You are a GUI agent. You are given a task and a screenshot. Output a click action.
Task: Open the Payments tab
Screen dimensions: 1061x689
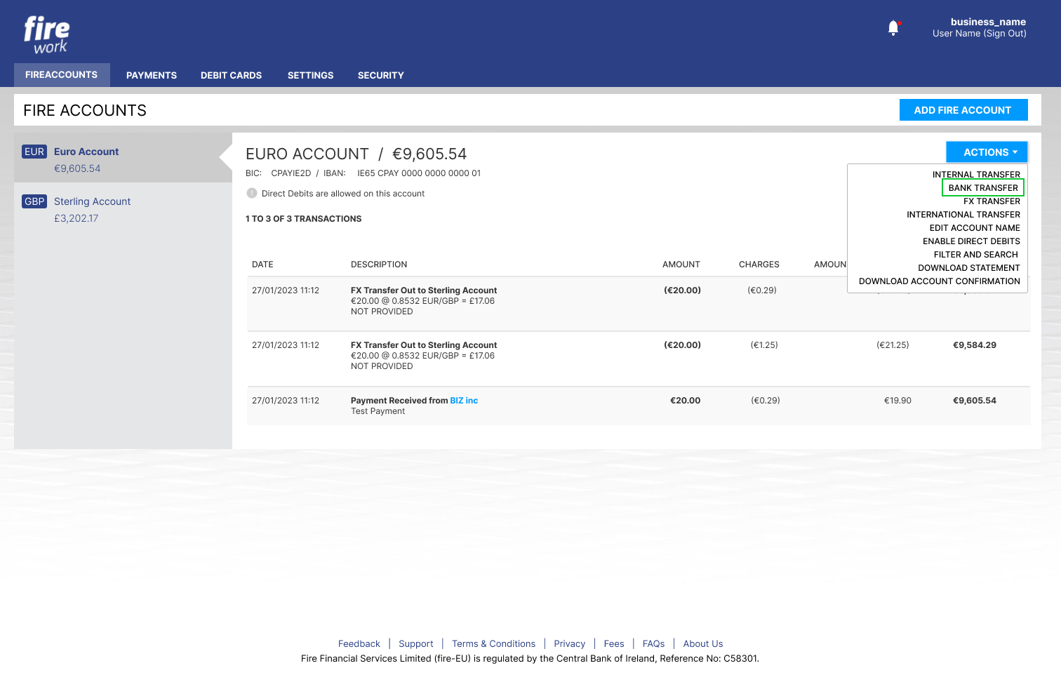152,76
